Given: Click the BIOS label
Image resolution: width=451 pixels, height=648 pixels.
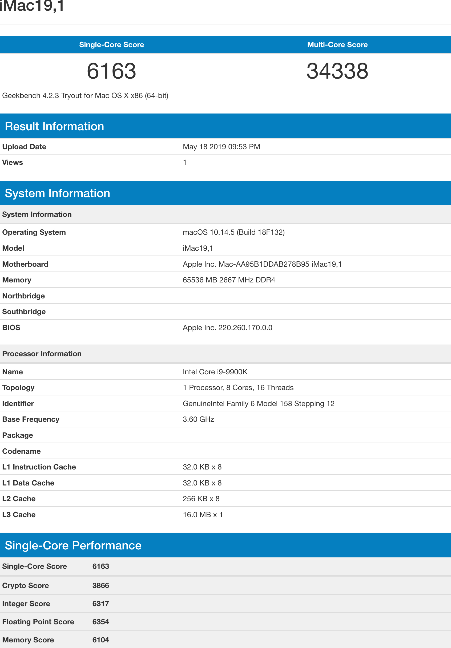Looking at the screenshot, I should pyautogui.click(x=11, y=328).
